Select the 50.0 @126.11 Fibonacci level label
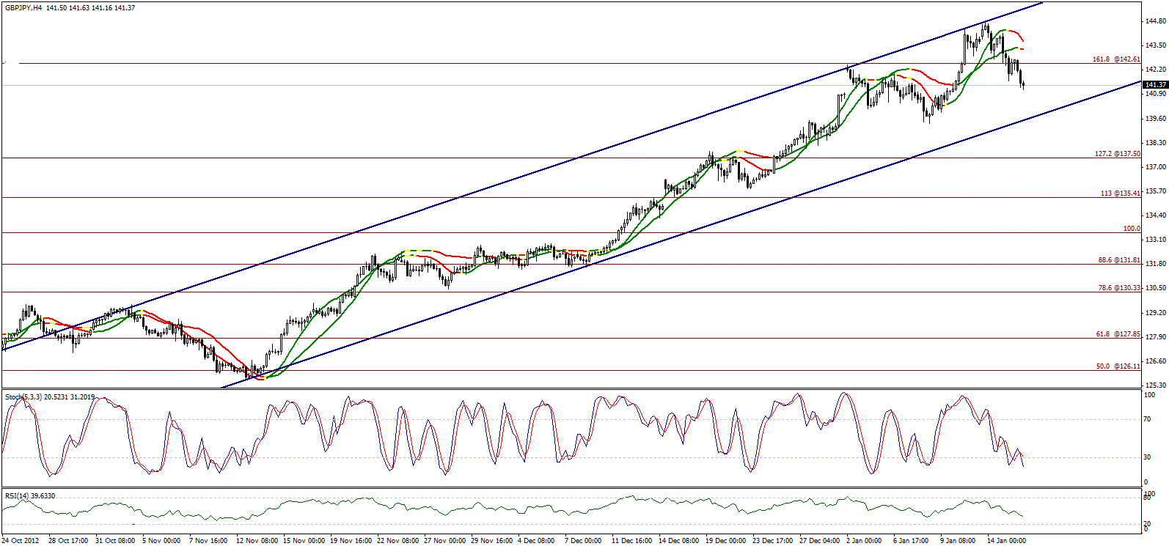 (1118, 366)
